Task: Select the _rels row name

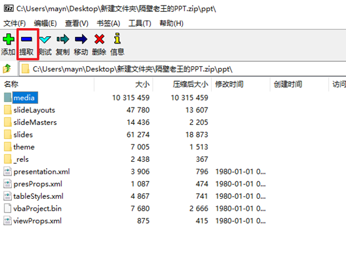Action: click(21, 159)
